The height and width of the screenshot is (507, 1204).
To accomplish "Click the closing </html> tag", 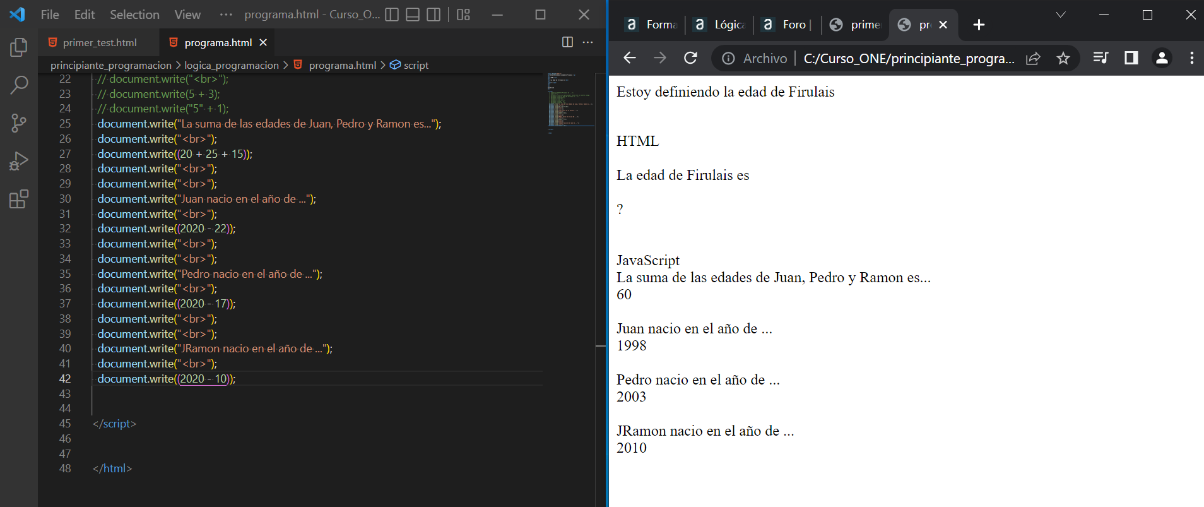I will (x=112, y=468).
